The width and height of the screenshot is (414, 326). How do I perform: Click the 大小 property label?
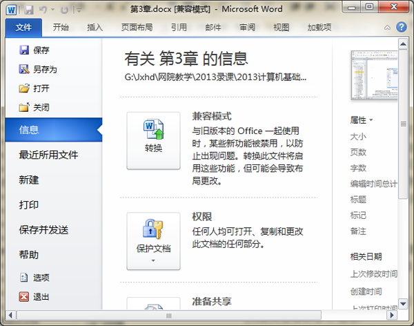pyautogui.click(x=358, y=137)
